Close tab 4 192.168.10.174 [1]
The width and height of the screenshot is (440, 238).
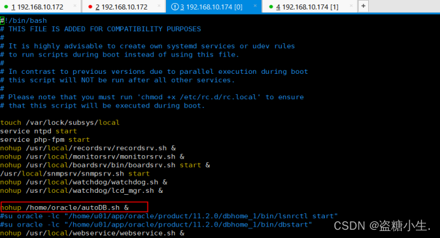pyautogui.click(x=351, y=6)
